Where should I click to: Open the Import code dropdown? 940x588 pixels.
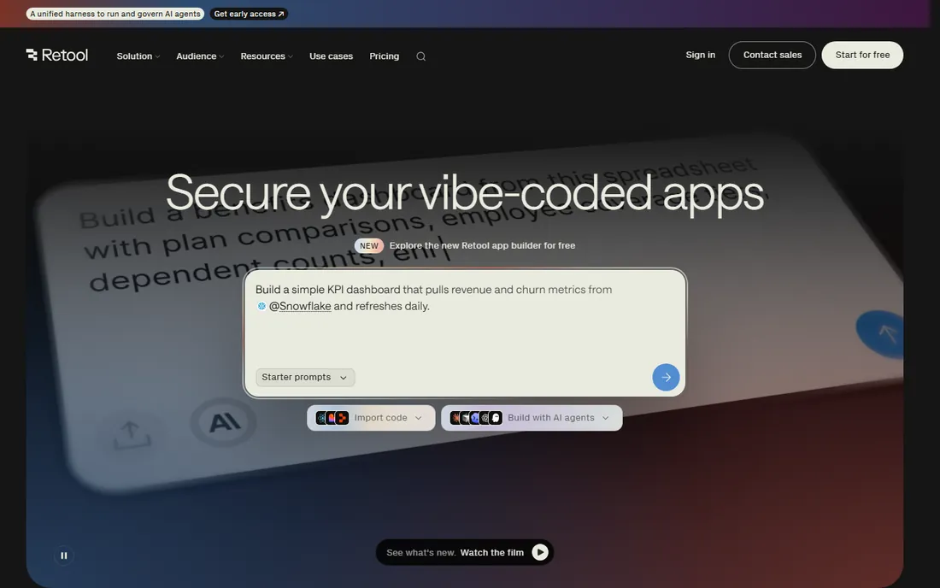click(x=371, y=418)
